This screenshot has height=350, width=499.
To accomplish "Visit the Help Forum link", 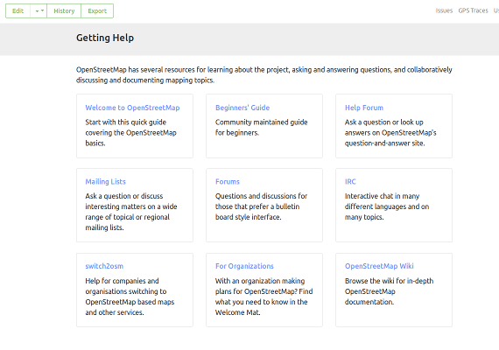I will 364,108.
